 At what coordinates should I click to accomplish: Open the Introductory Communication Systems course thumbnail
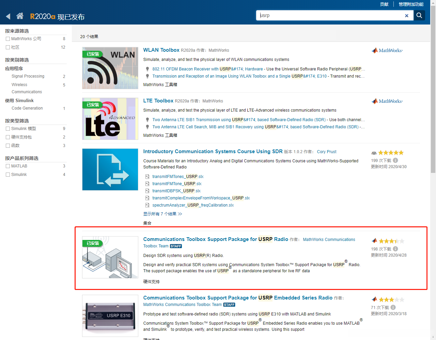(x=110, y=169)
